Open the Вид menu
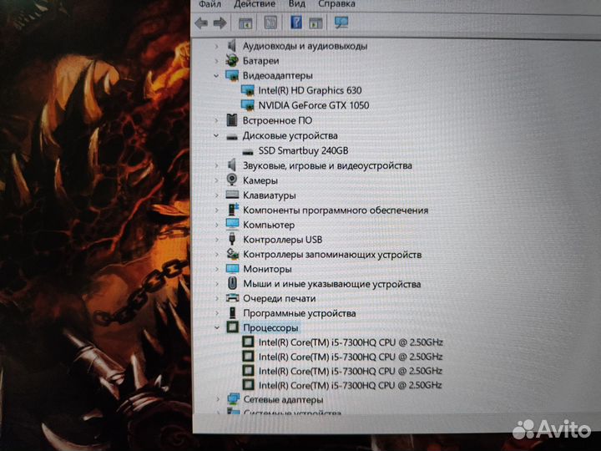The height and width of the screenshot is (451, 601). (x=296, y=4)
